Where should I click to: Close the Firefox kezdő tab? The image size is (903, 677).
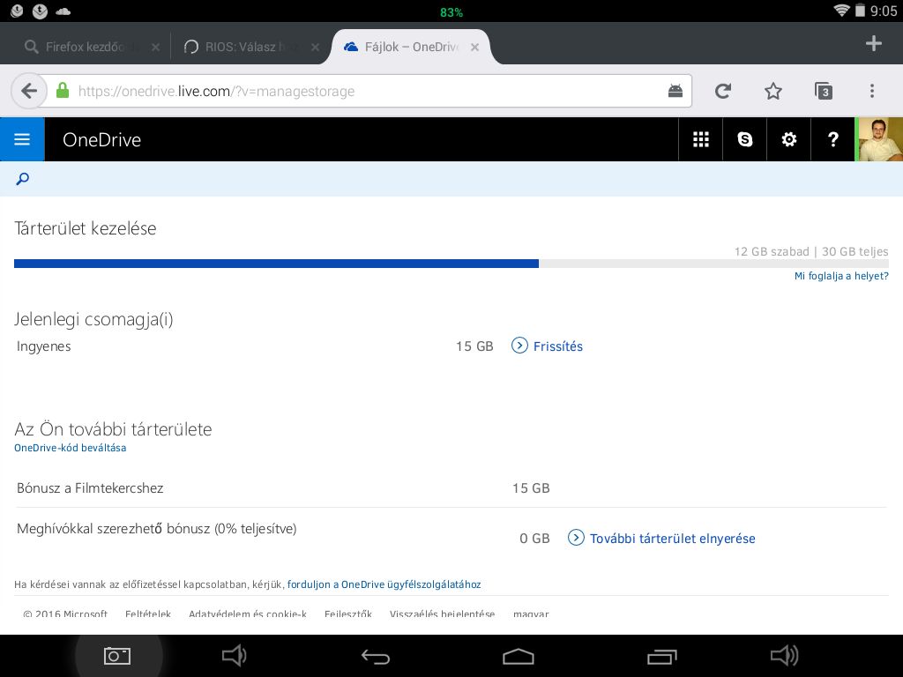tap(155, 48)
